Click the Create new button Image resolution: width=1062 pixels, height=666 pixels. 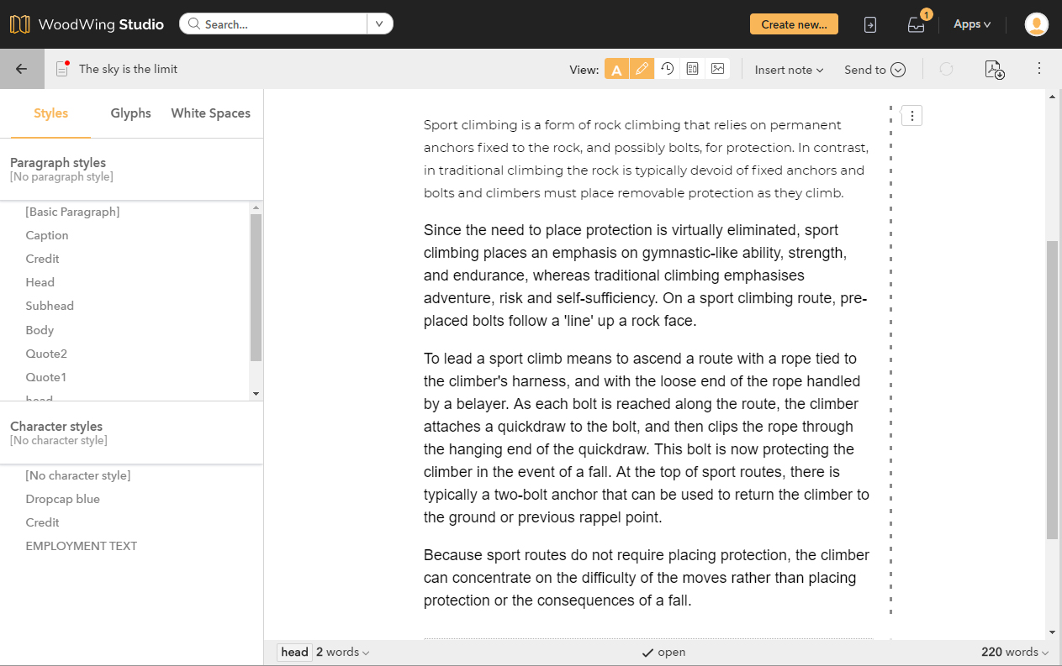794,24
